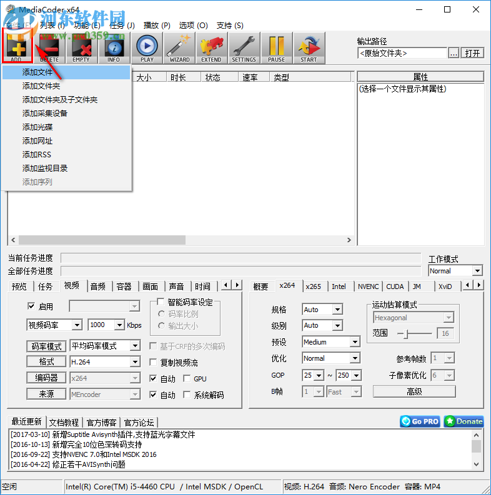Click the 输出路径 text field
This screenshot has width=491, height=495.
pos(402,53)
